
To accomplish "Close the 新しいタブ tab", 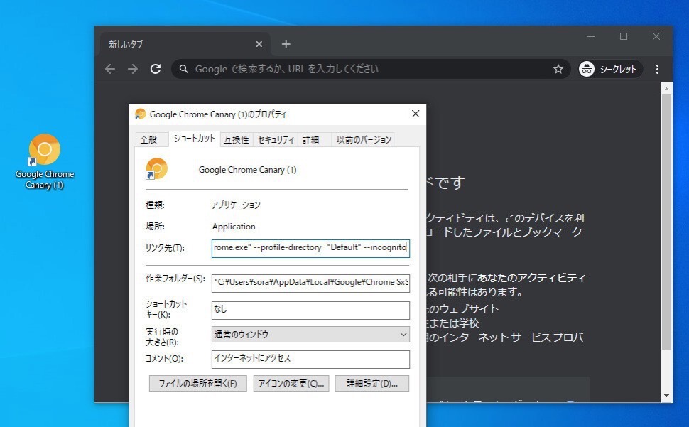I will [x=259, y=44].
